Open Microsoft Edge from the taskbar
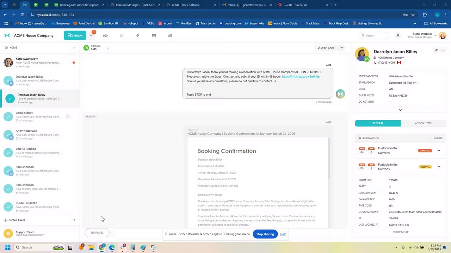The image size is (451, 253). (112, 247)
